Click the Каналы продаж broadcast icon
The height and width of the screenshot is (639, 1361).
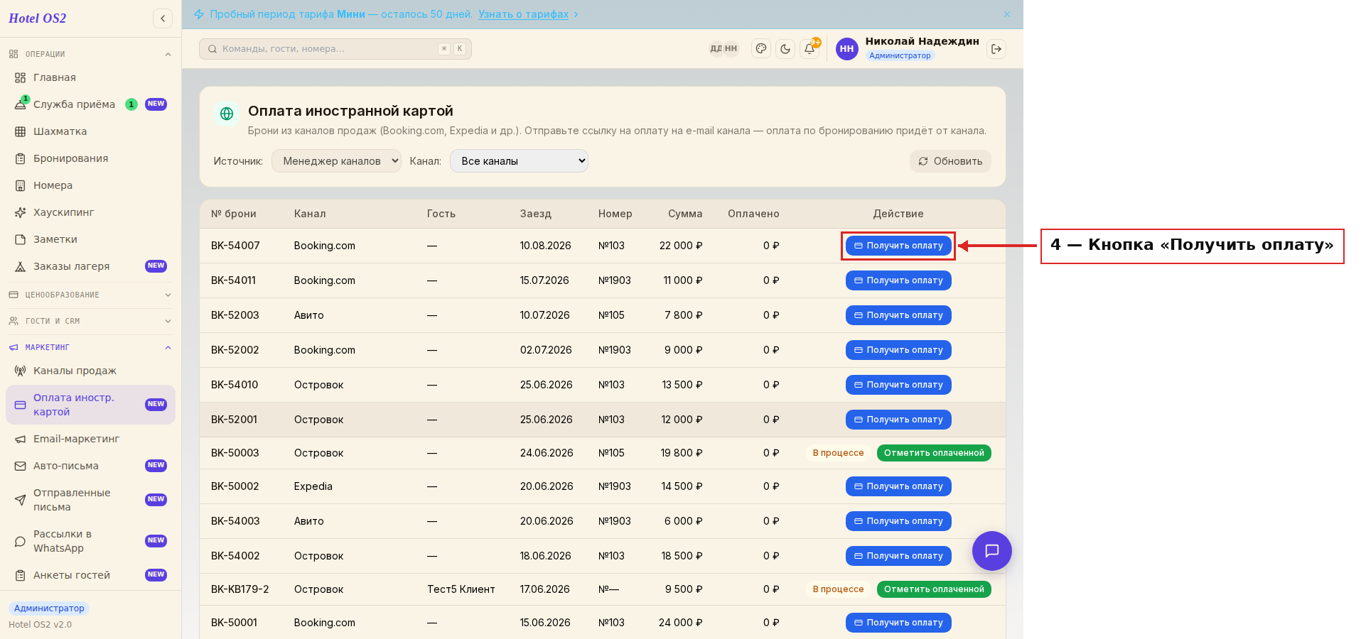point(20,371)
